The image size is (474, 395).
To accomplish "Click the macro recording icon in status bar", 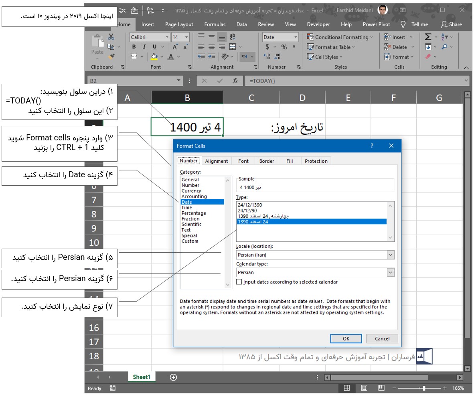I will point(112,388).
